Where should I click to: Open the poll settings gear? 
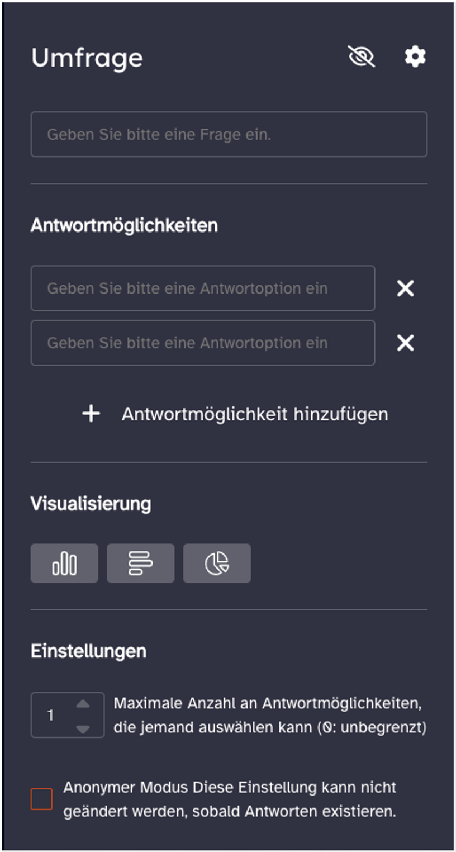(415, 57)
